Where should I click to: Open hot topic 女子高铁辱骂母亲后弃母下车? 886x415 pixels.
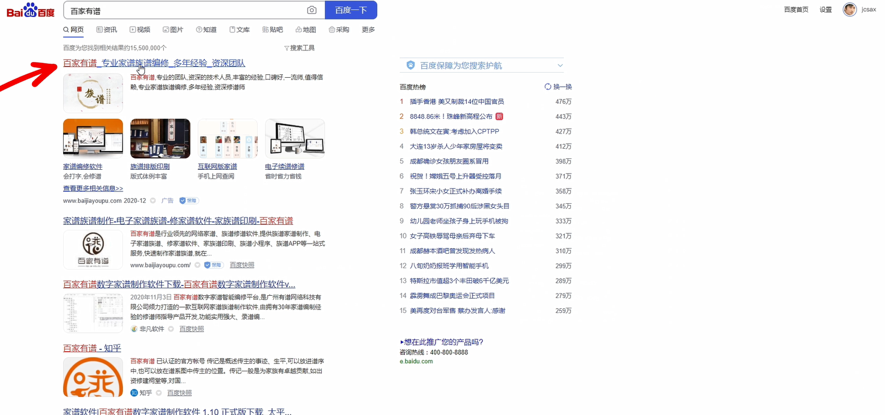(452, 236)
